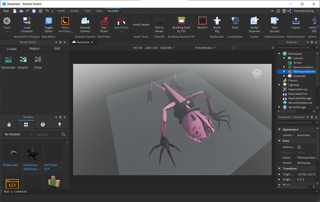Click the PieroWasTaking account name
This screenshot has height=202, width=320.
(x=304, y=11)
